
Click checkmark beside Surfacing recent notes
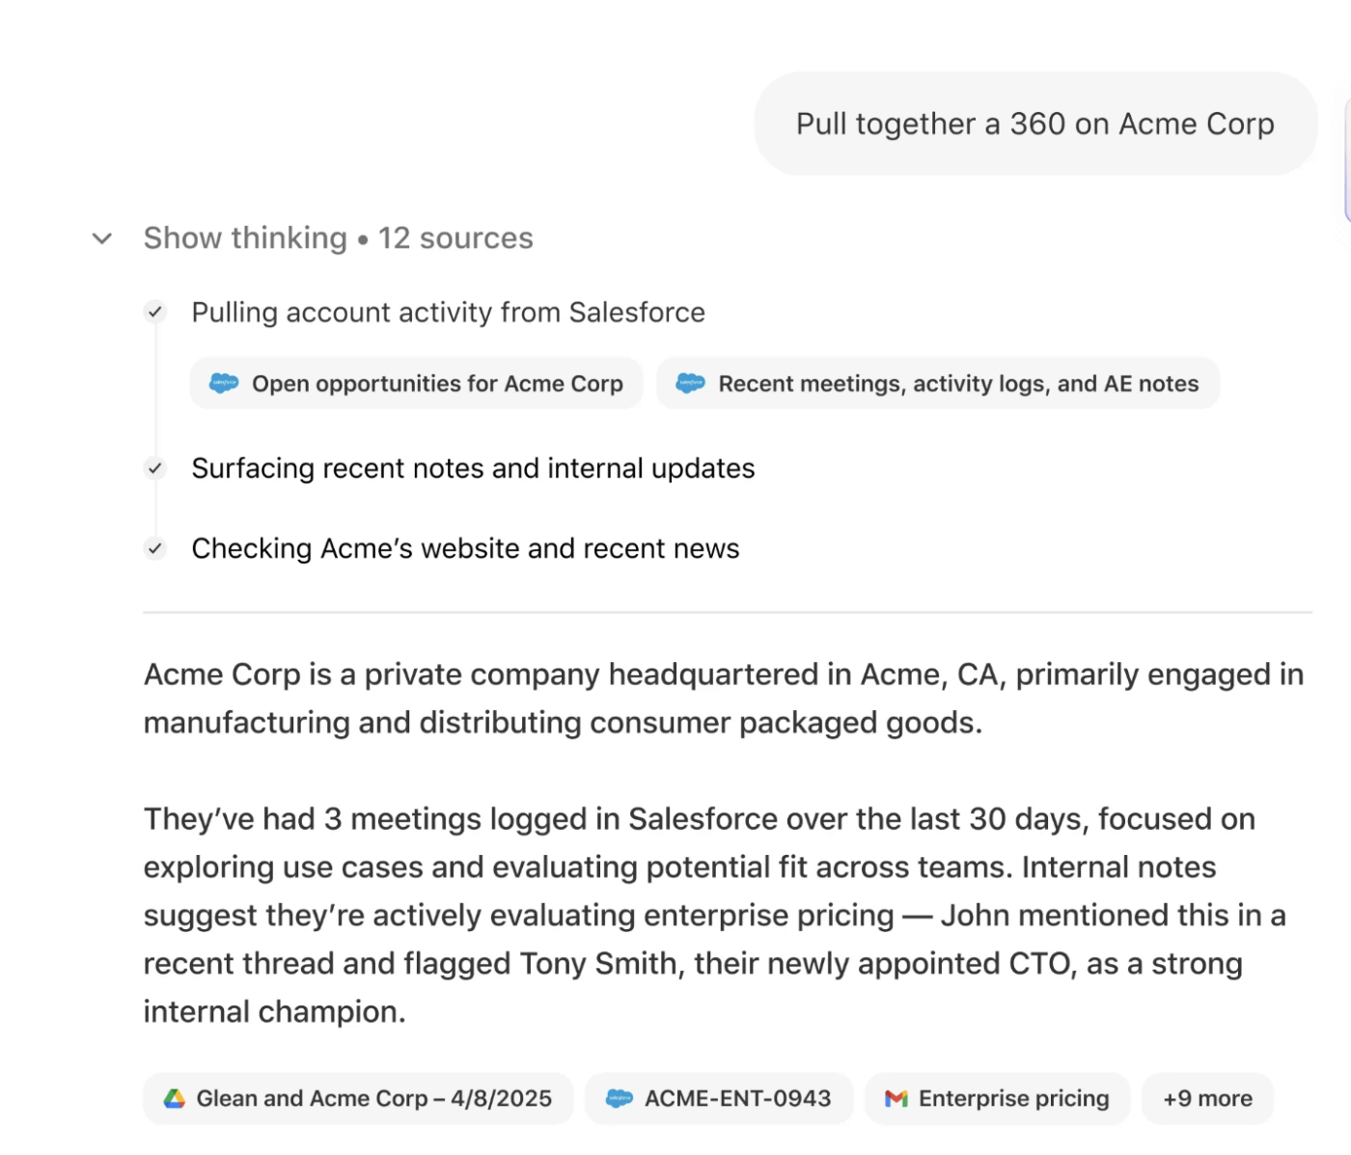pyautogui.click(x=154, y=468)
